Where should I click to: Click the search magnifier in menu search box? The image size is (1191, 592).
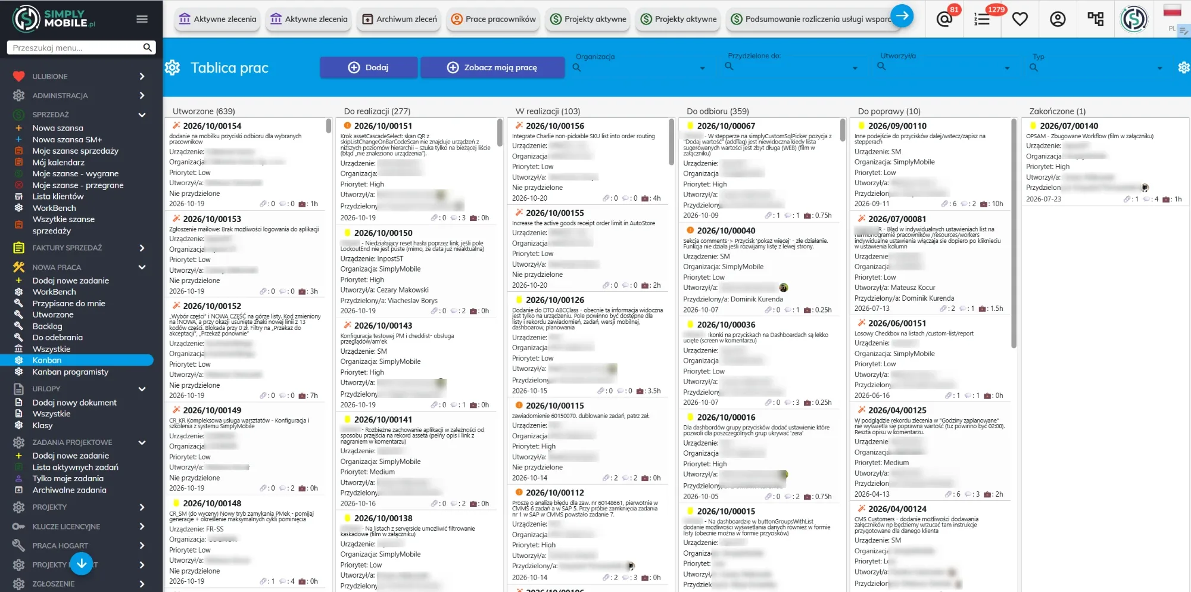147,48
